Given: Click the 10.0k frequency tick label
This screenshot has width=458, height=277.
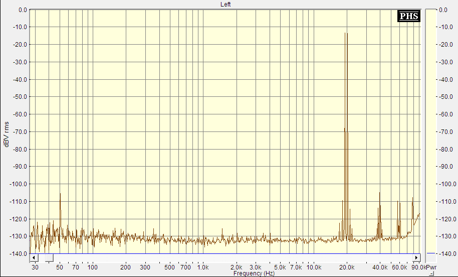Looking at the screenshot, I should 314,267.
